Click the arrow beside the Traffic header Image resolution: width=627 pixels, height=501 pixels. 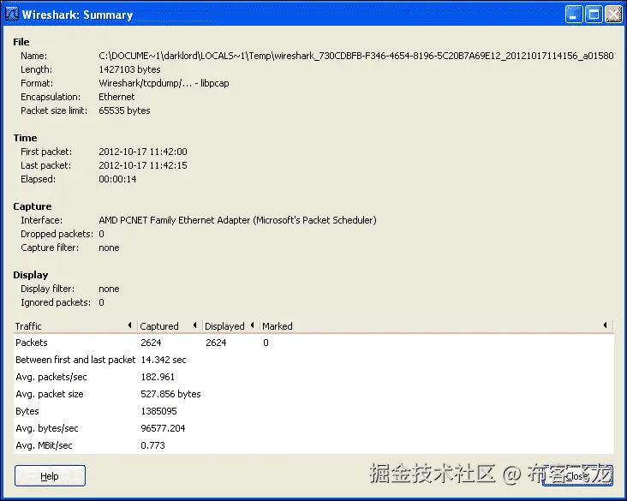point(130,325)
